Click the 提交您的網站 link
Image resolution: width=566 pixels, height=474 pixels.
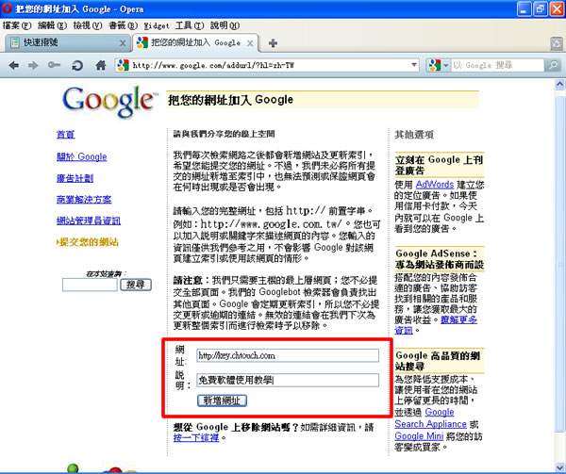point(88,242)
